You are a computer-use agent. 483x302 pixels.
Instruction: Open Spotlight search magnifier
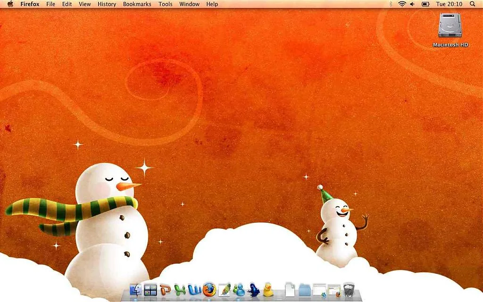(x=473, y=4)
